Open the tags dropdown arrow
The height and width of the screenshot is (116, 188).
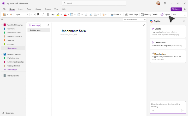click(106, 15)
